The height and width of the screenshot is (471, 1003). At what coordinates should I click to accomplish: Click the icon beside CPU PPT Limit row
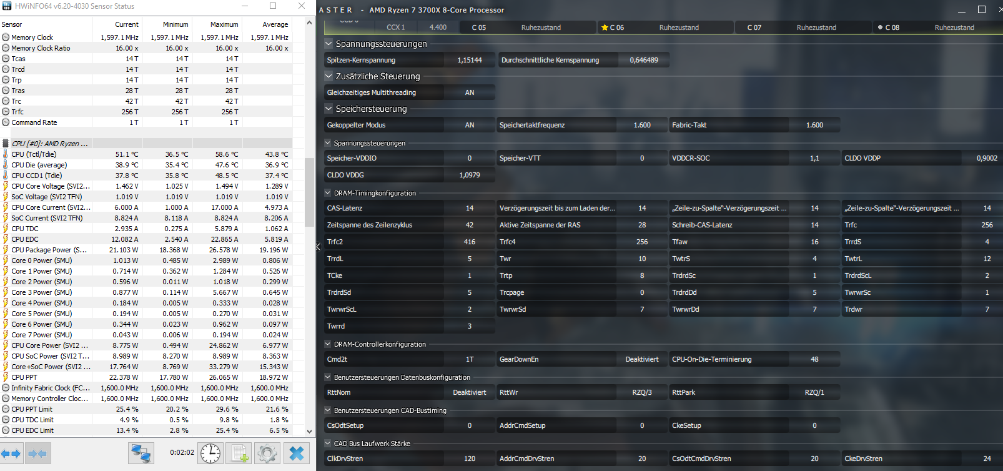[6, 409]
